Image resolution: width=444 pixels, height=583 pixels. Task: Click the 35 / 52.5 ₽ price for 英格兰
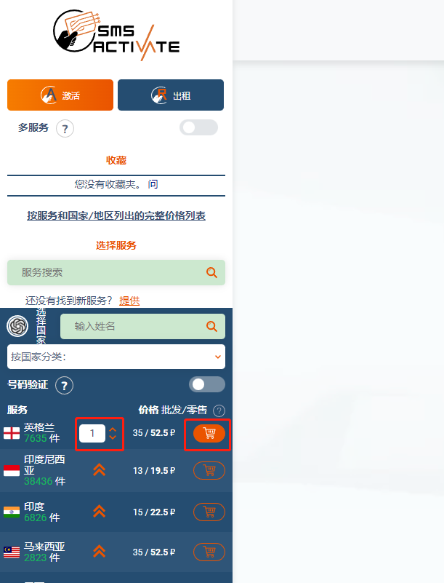(x=154, y=433)
